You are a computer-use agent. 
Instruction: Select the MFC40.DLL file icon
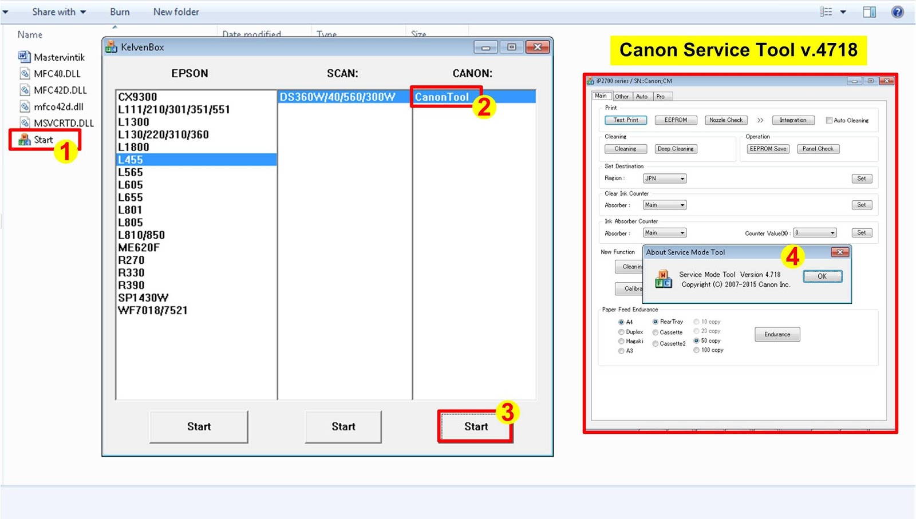(x=24, y=73)
